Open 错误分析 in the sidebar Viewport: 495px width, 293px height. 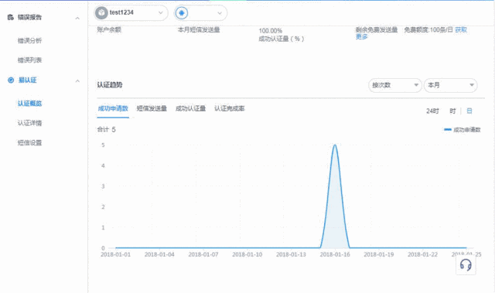coord(29,41)
